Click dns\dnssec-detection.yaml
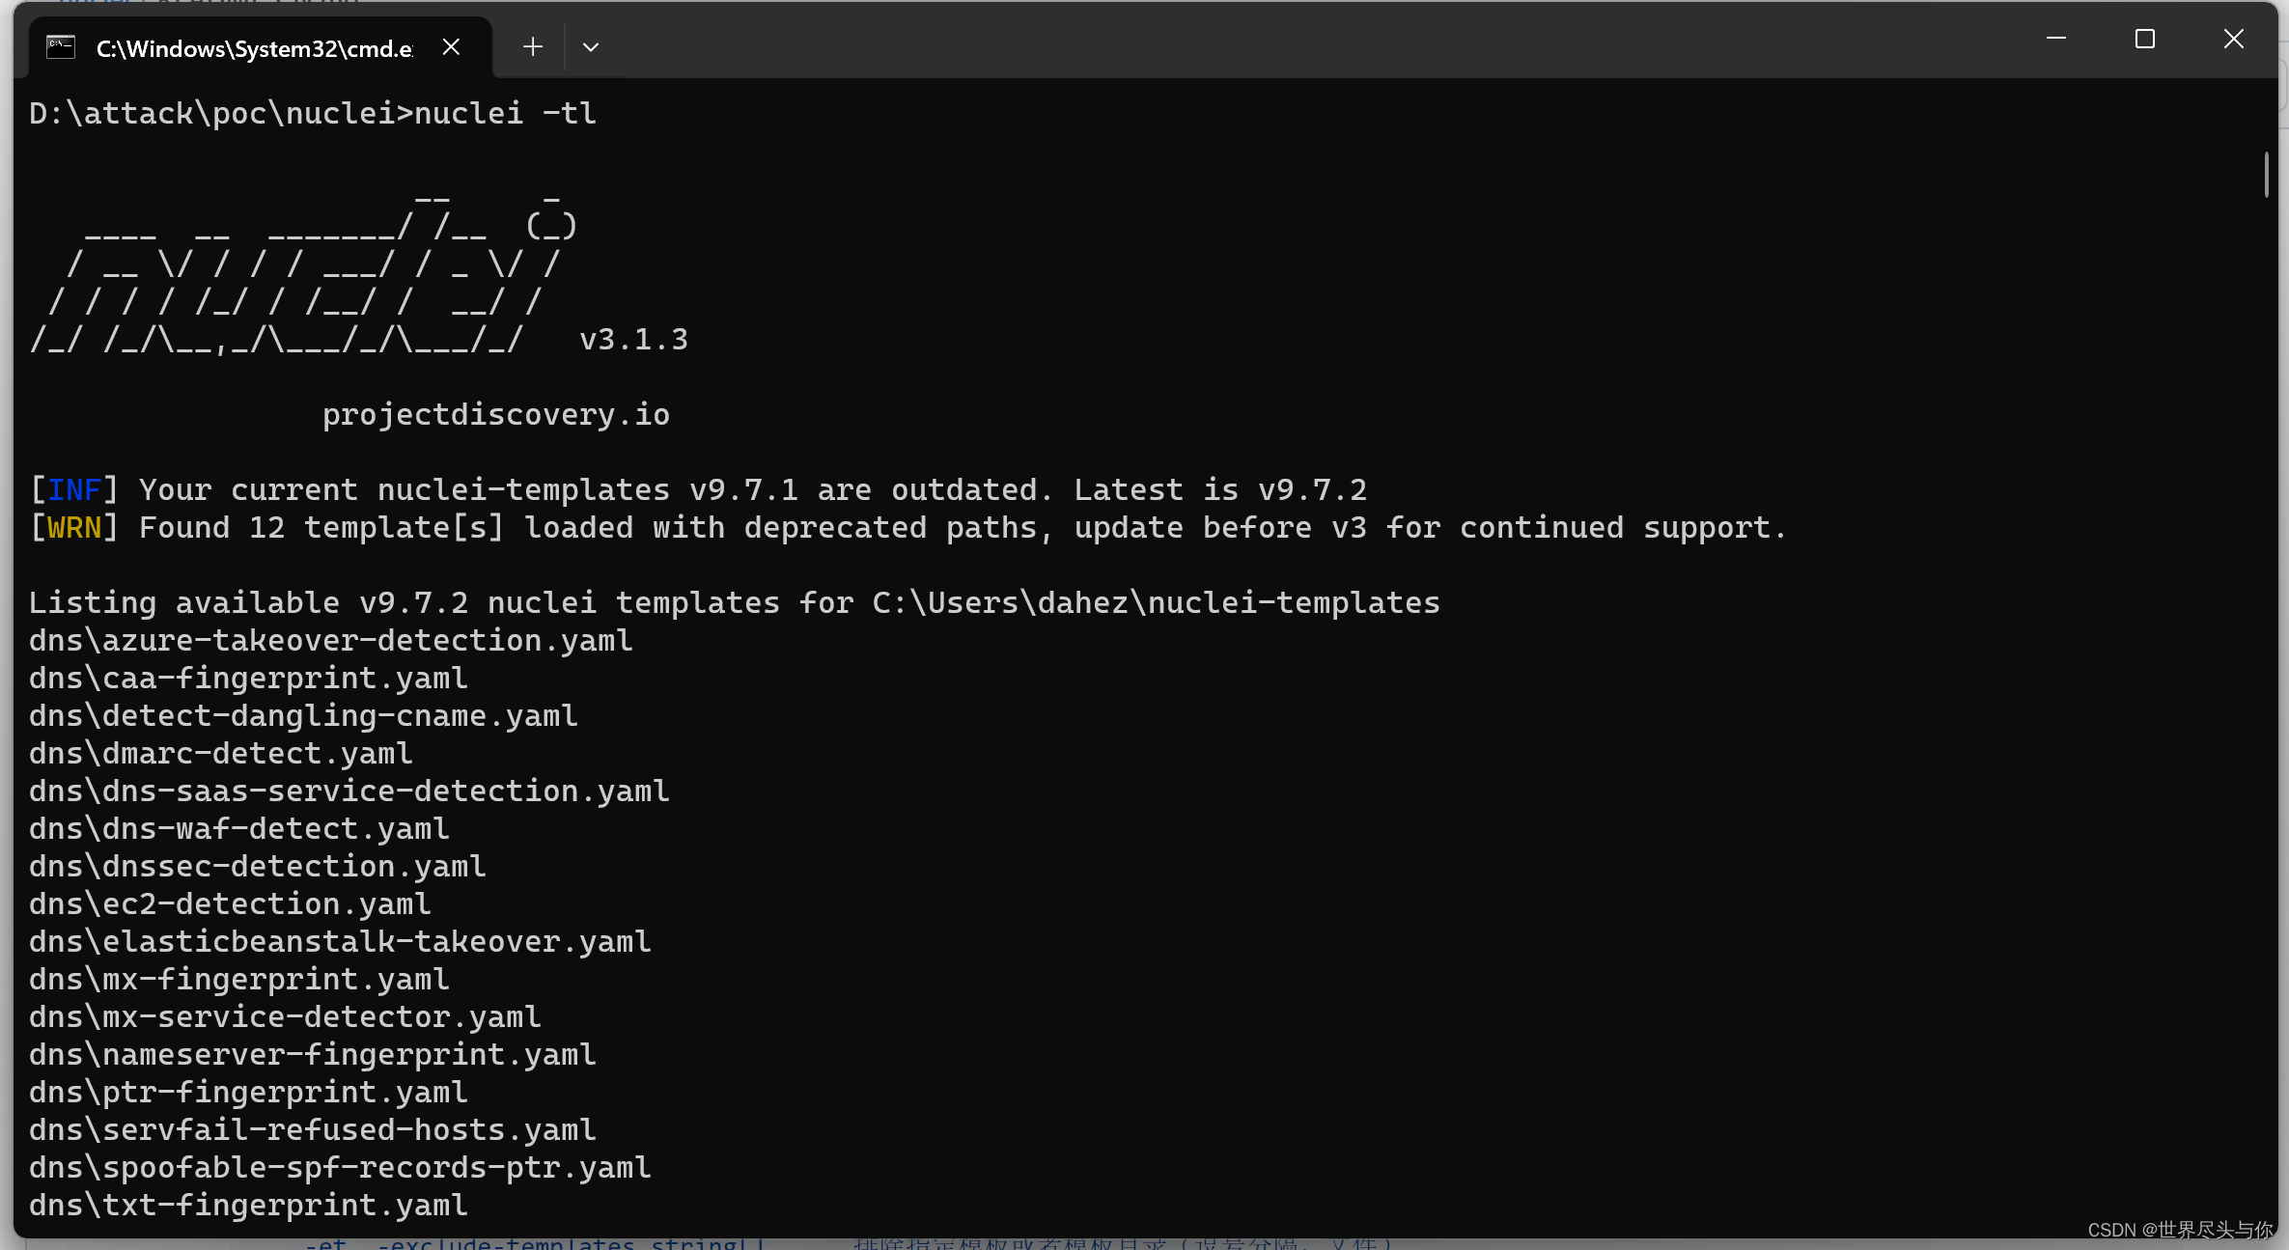Image resolution: width=2289 pixels, height=1250 pixels. pos(258,867)
